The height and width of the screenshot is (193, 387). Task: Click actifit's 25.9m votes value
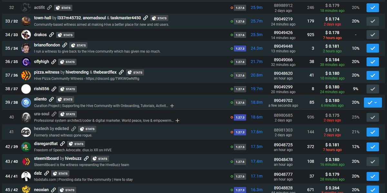pyautogui.click(x=257, y=7)
